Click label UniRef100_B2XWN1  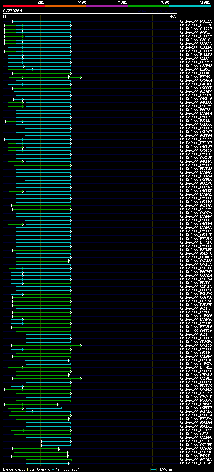196,121
